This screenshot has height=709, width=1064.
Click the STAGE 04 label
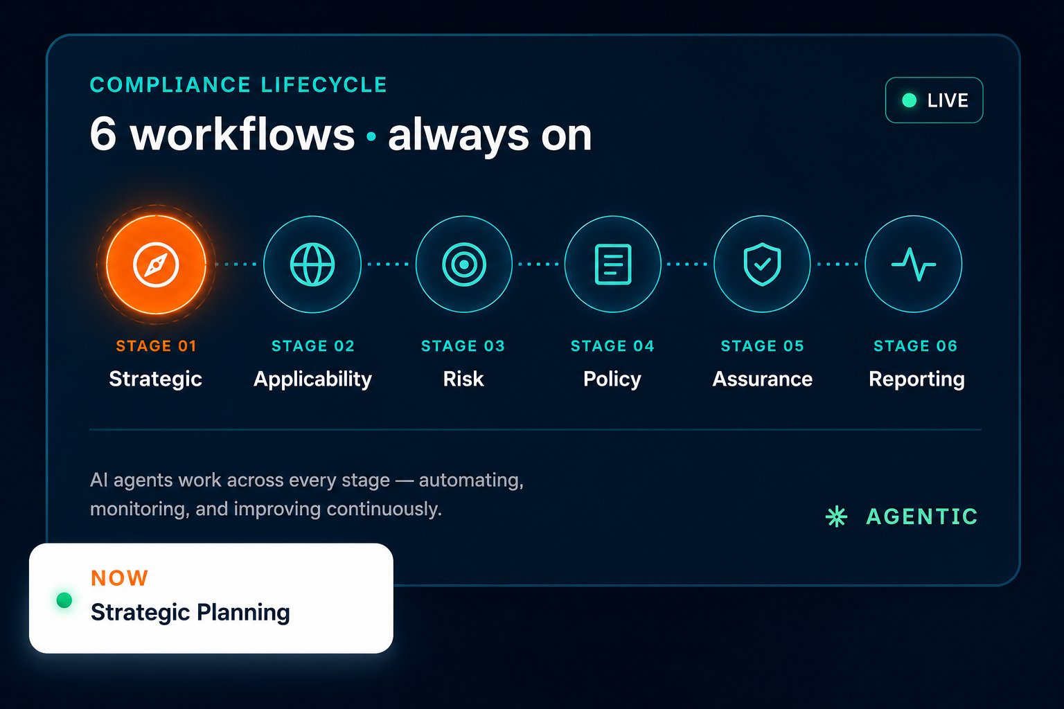click(612, 346)
